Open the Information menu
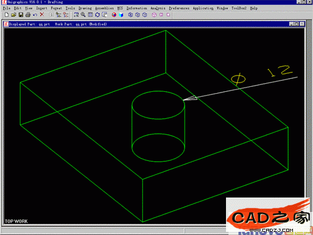Viewport: 313px width, 235px height. [136, 8]
